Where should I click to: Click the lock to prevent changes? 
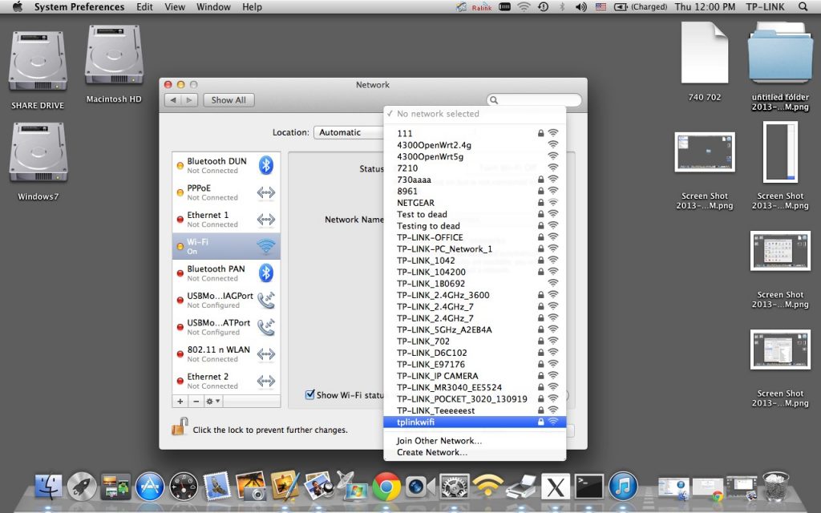[180, 426]
